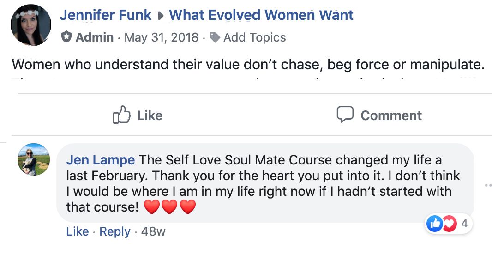Open Jennifer Funk's profile name link
The height and width of the screenshot is (255, 492).
105,15
